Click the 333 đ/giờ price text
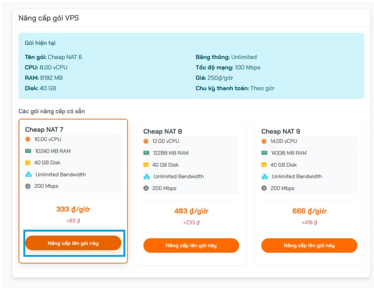This screenshot has width=374, height=288. coord(73,209)
